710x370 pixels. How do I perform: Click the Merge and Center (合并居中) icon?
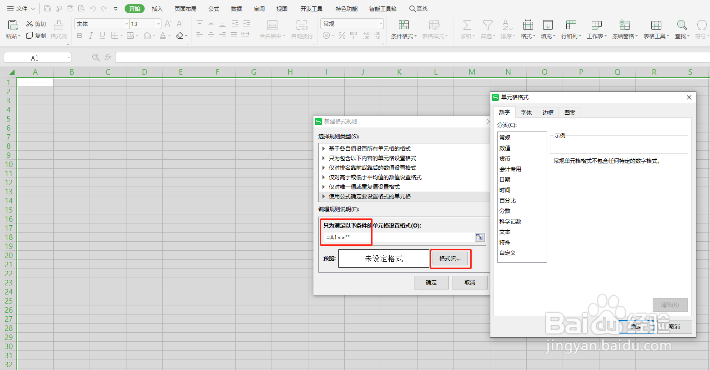(272, 25)
